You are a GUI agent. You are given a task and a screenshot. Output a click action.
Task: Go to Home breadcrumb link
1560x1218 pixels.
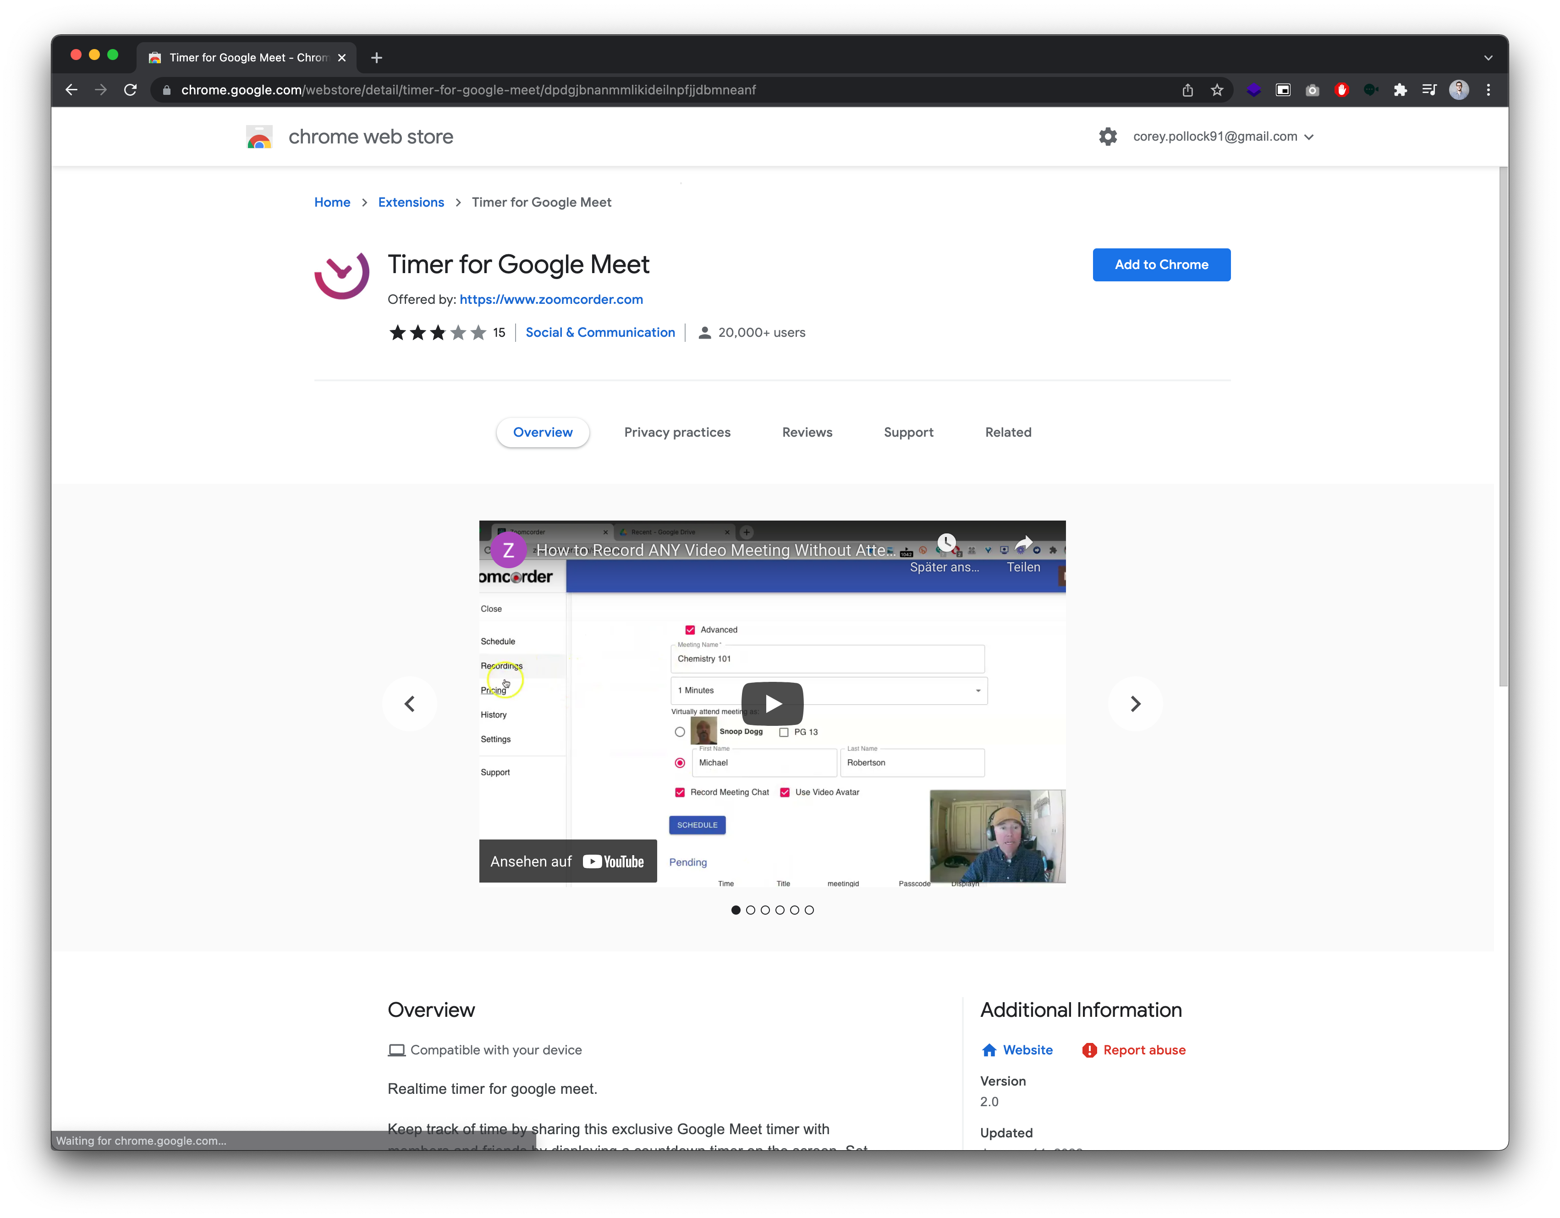332,203
